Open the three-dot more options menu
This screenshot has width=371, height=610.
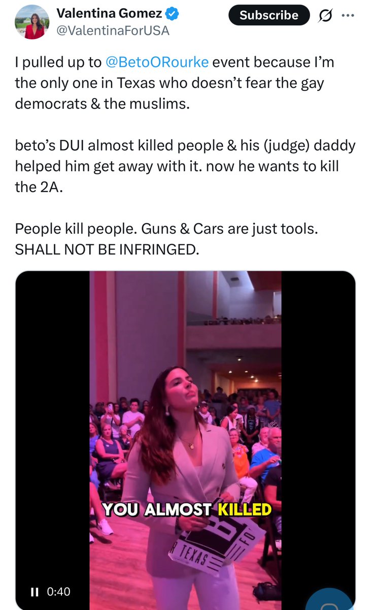pos(347,15)
